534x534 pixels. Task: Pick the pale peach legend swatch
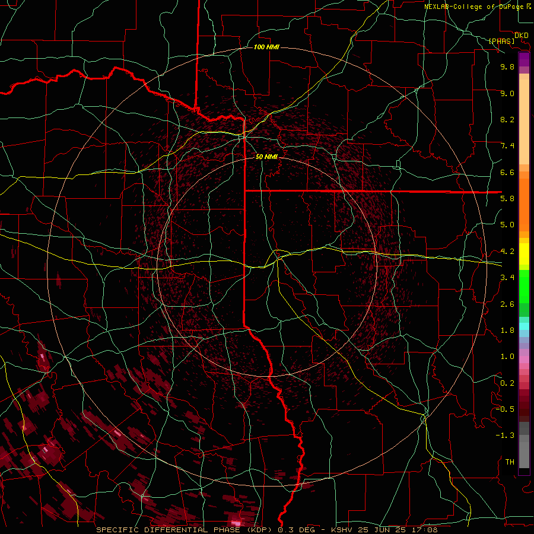(x=524, y=123)
